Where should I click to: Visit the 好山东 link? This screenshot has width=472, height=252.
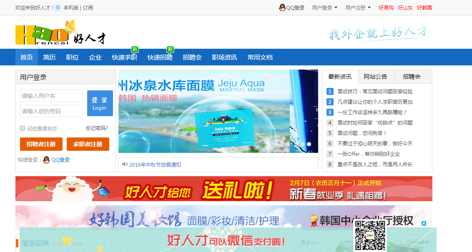(405, 8)
